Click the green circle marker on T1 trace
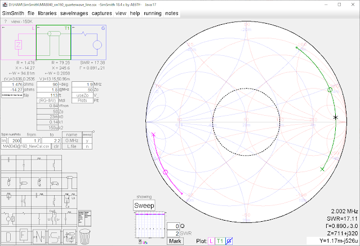Viewport: 360px width, 246px height. (x=330, y=90)
